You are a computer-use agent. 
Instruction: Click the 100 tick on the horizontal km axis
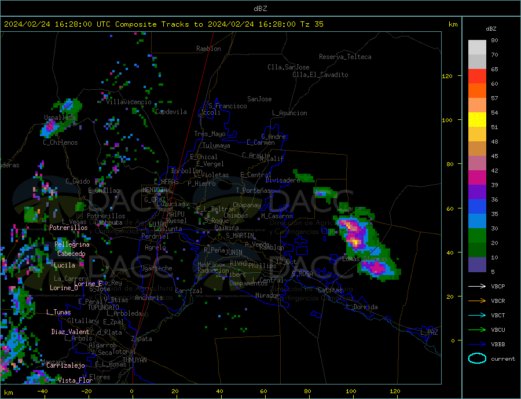351,391
